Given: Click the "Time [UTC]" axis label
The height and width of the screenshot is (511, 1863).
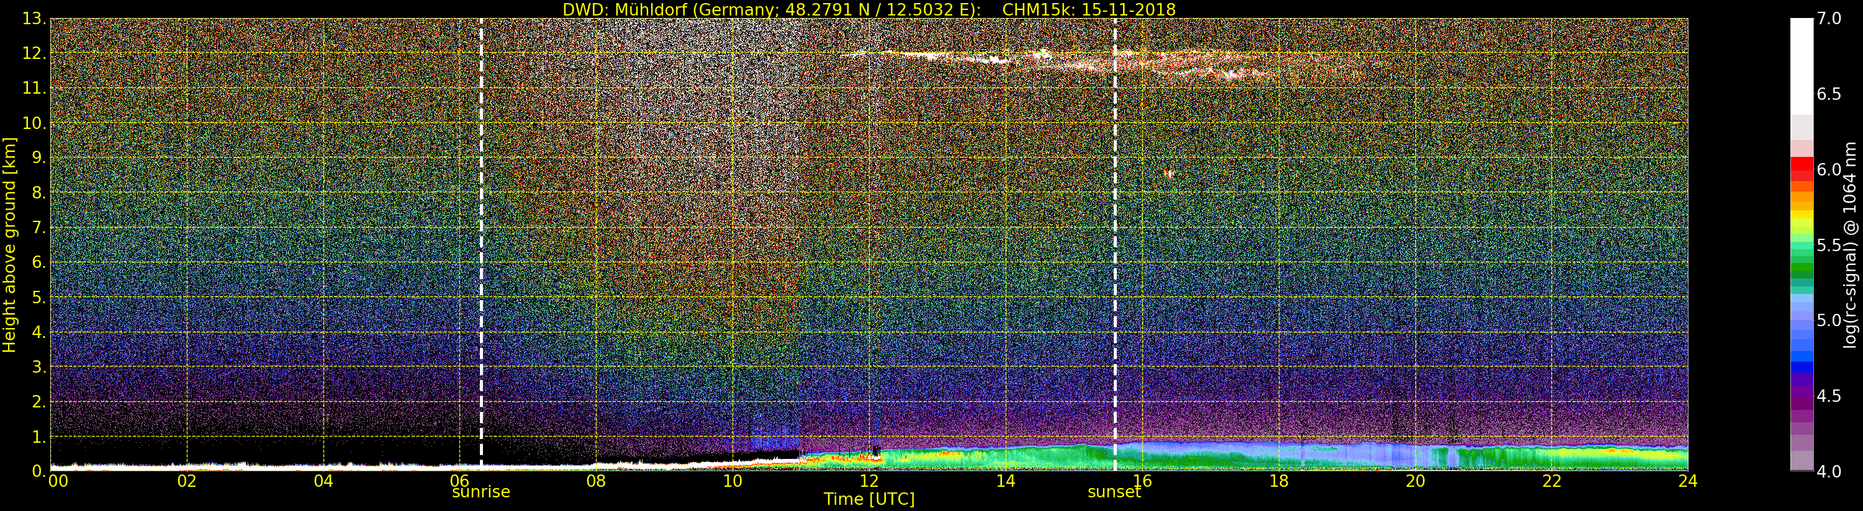Looking at the screenshot, I should point(869,499).
